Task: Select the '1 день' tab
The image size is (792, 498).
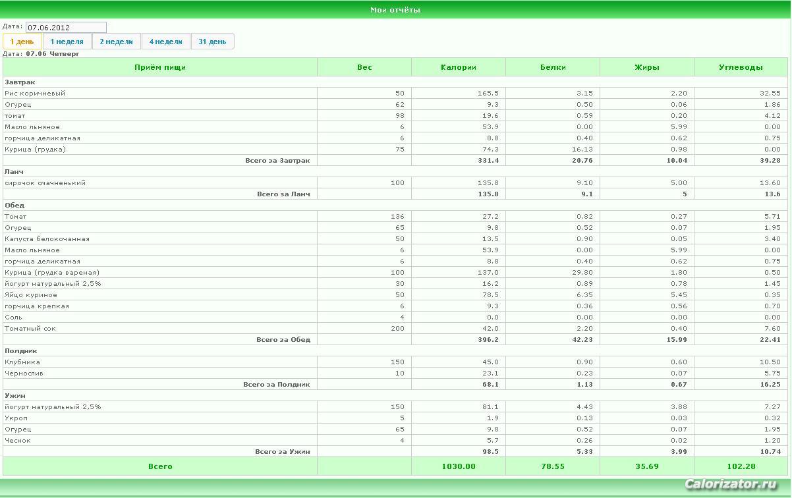Action: click(x=22, y=41)
